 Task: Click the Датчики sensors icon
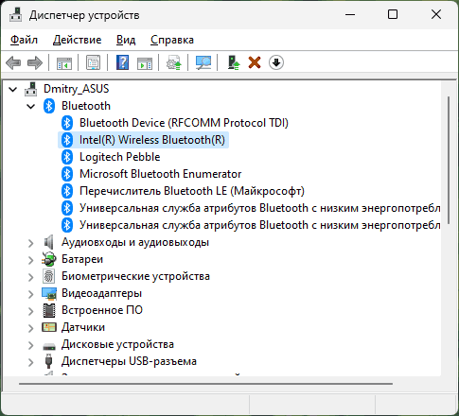[49, 327]
